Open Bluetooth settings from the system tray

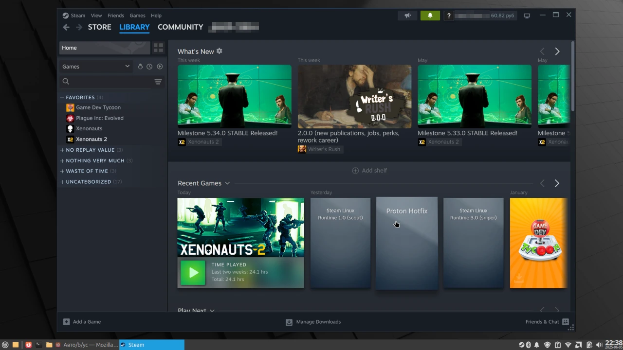[x=529, y=345]
